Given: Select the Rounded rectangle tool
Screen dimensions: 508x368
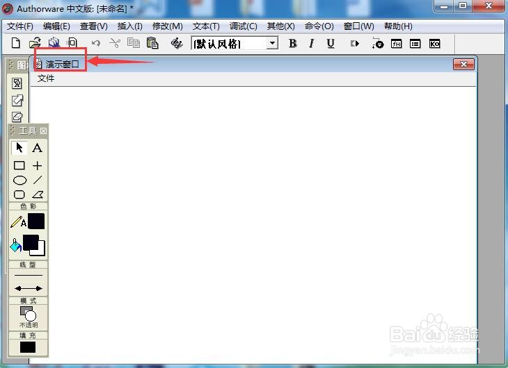Looking at the screenshot, I should [x=19, y=194].
